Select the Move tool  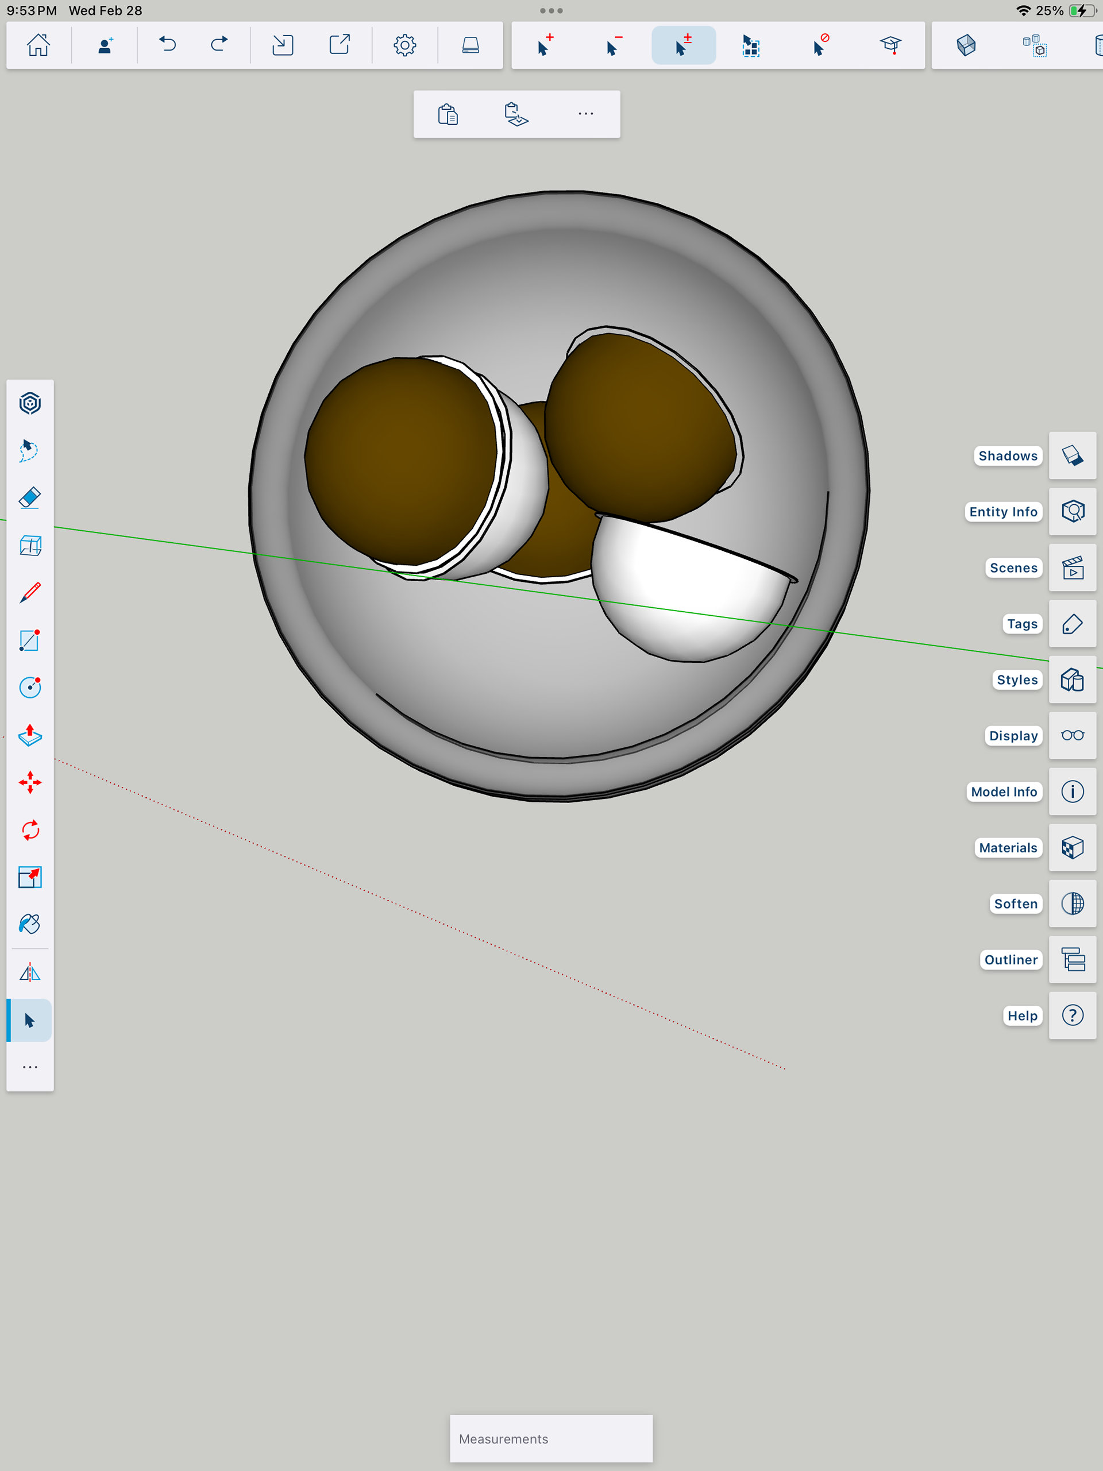pos(30,782)
